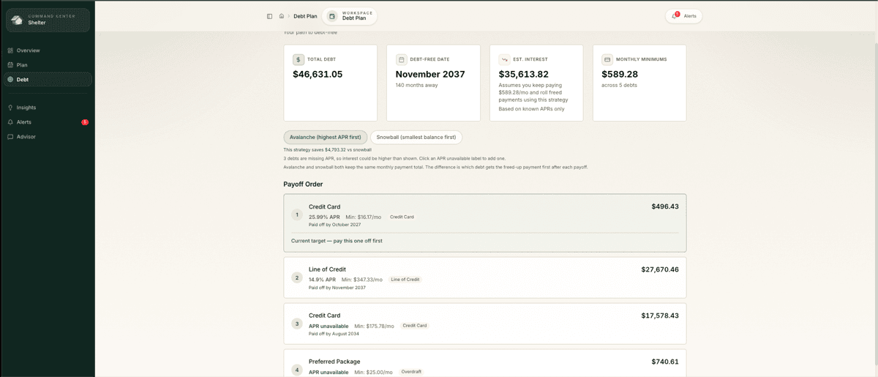The image size is (878, 377).
Task: Switch to Snowball (smallest balance first) strategy
Action: pos(416,137)
